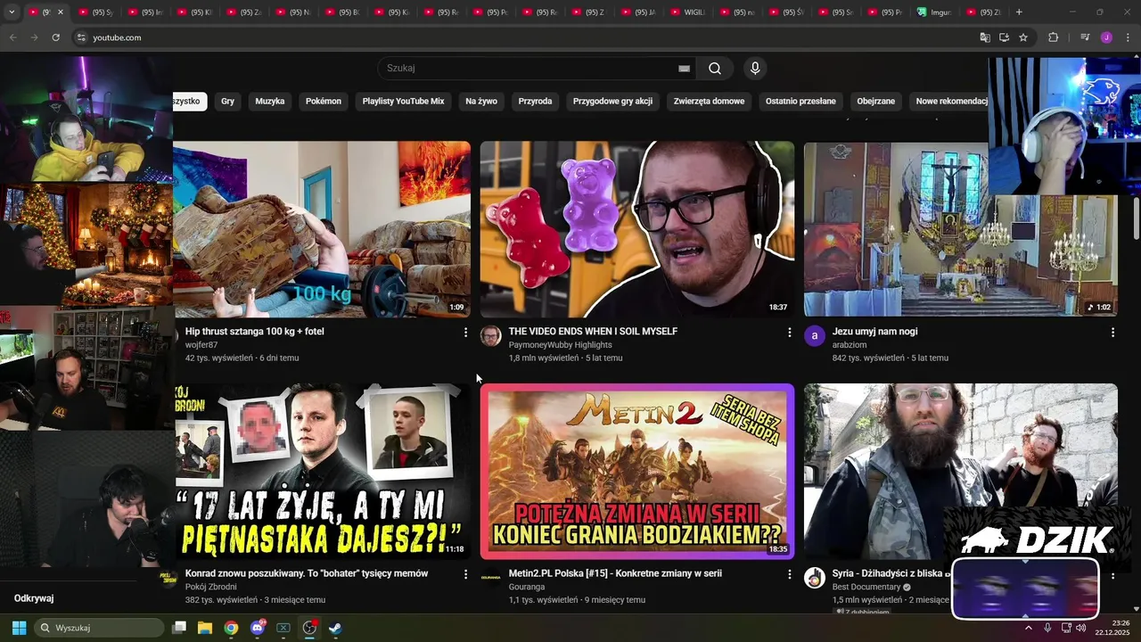Select the Gry filter chip
The height and width of the screenshot is (642, 1141).
pyautogui.click(x=227, y=101)
